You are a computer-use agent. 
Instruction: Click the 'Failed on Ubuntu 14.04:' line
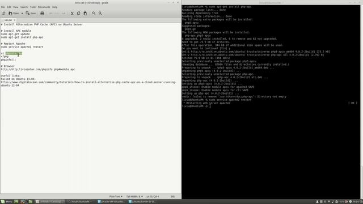click(18, 79)
